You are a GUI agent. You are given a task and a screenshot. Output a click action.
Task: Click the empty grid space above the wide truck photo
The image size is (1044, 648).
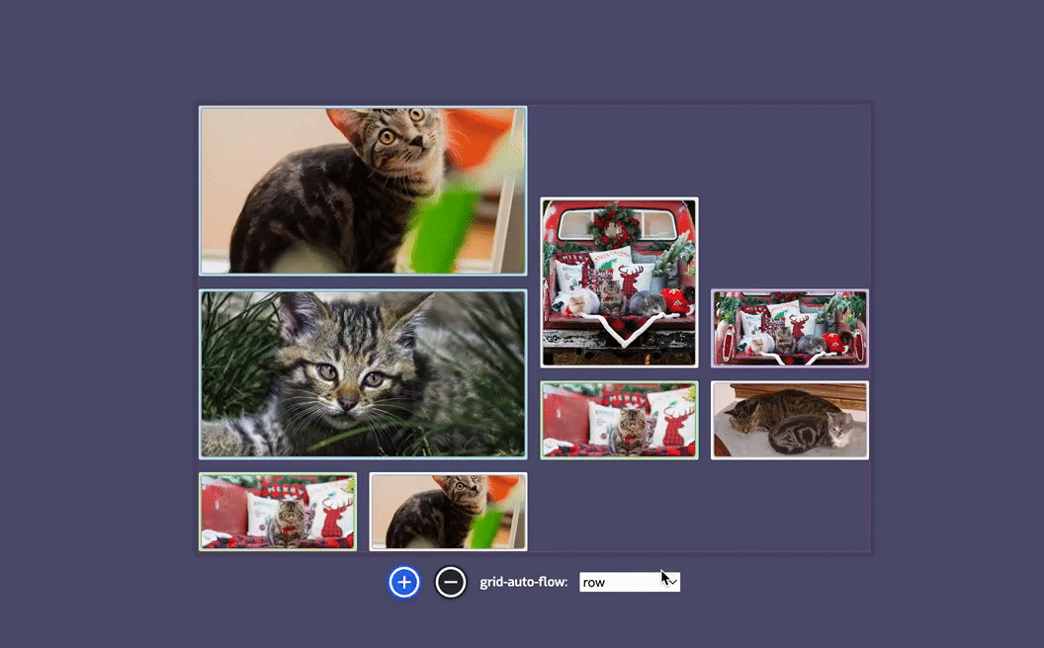(x=790, y=198)
